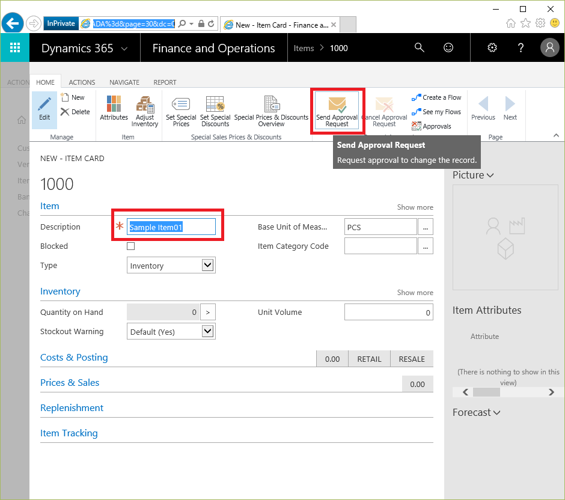Click Show more in Item section

click(415, 207)
